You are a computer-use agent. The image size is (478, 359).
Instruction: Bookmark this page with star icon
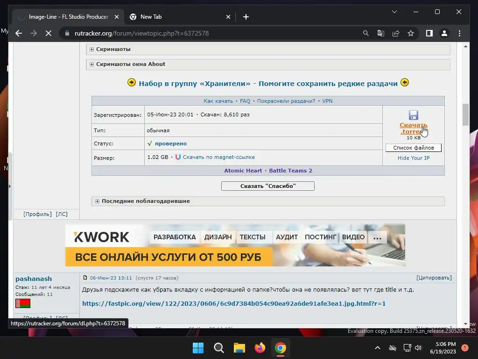coord(411,33)
